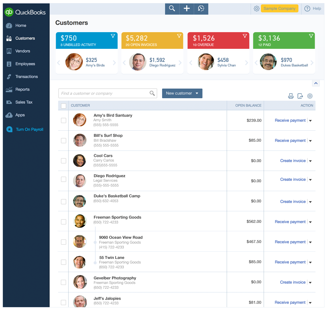Filter by Open Invoices funnel icon
Viewport: 327px width, 310px height.
179,36
